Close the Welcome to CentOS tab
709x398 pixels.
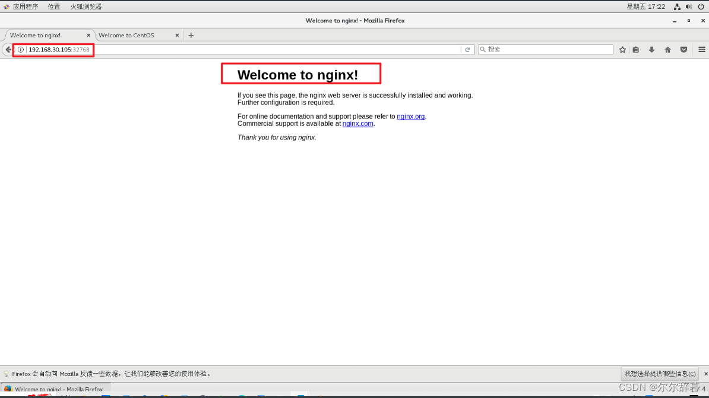point(177,35)
